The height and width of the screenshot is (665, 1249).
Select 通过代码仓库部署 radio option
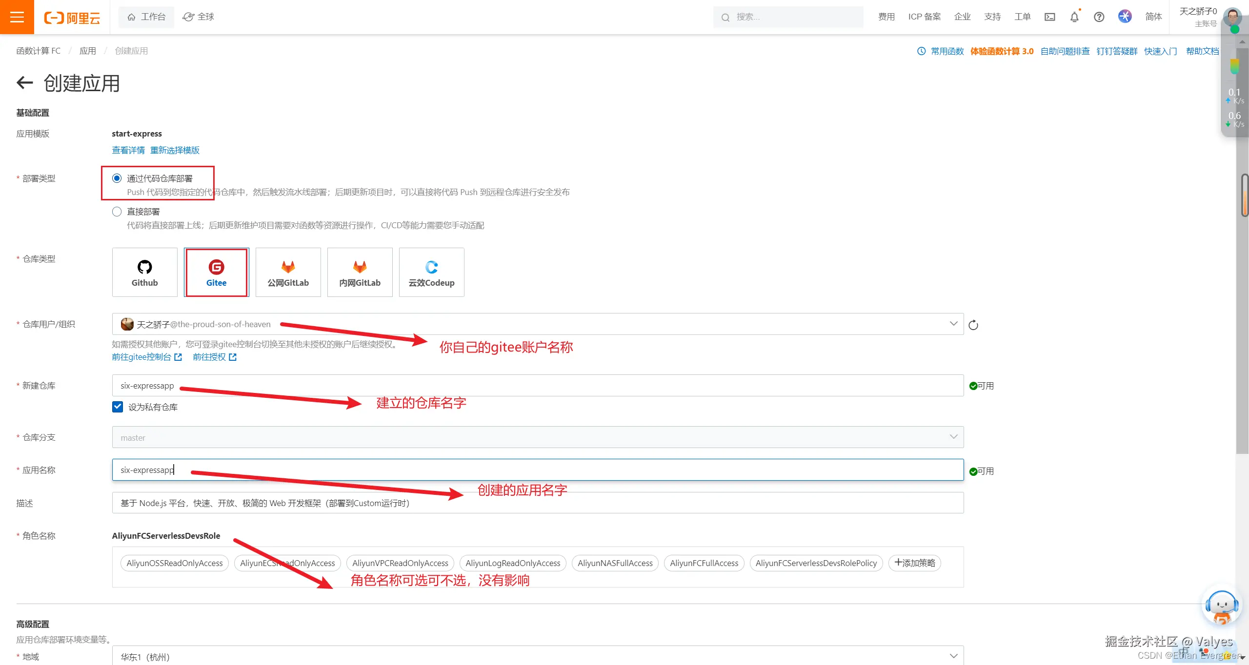(117, 178)
